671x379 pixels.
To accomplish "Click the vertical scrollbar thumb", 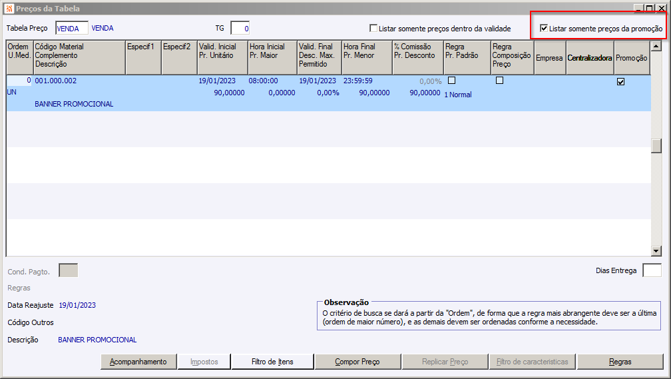I will [x=656, y=146].
